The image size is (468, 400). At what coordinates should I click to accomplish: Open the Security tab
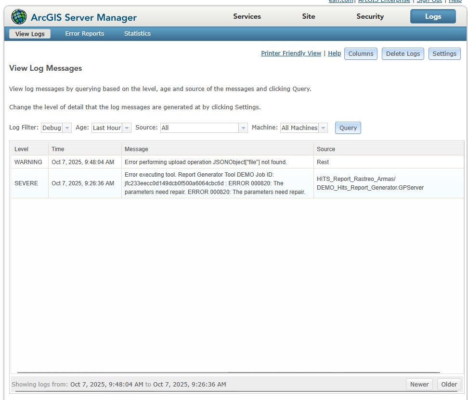point(370,16)
